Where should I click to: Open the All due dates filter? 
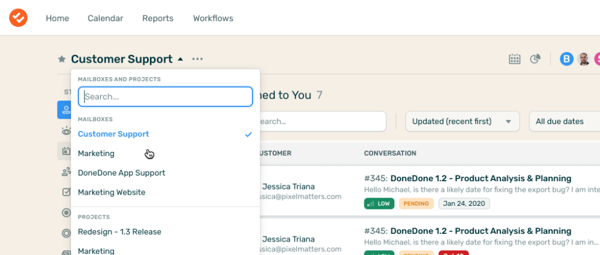point(562,122)
